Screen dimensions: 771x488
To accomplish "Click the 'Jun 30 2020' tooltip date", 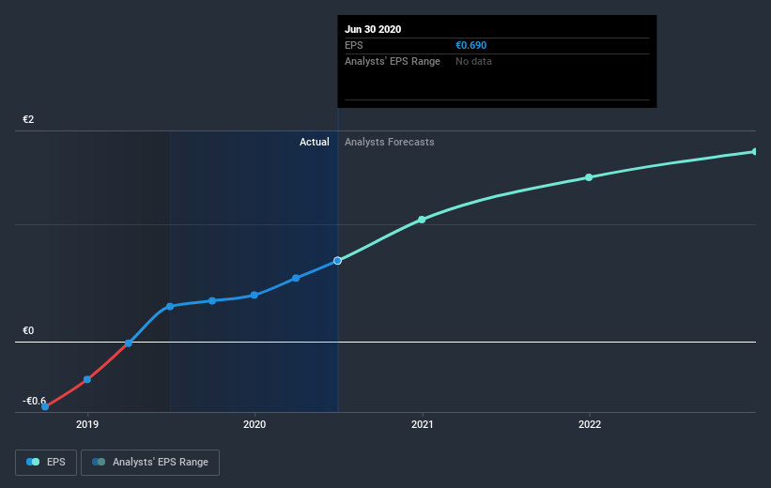I will pos(373,29).
